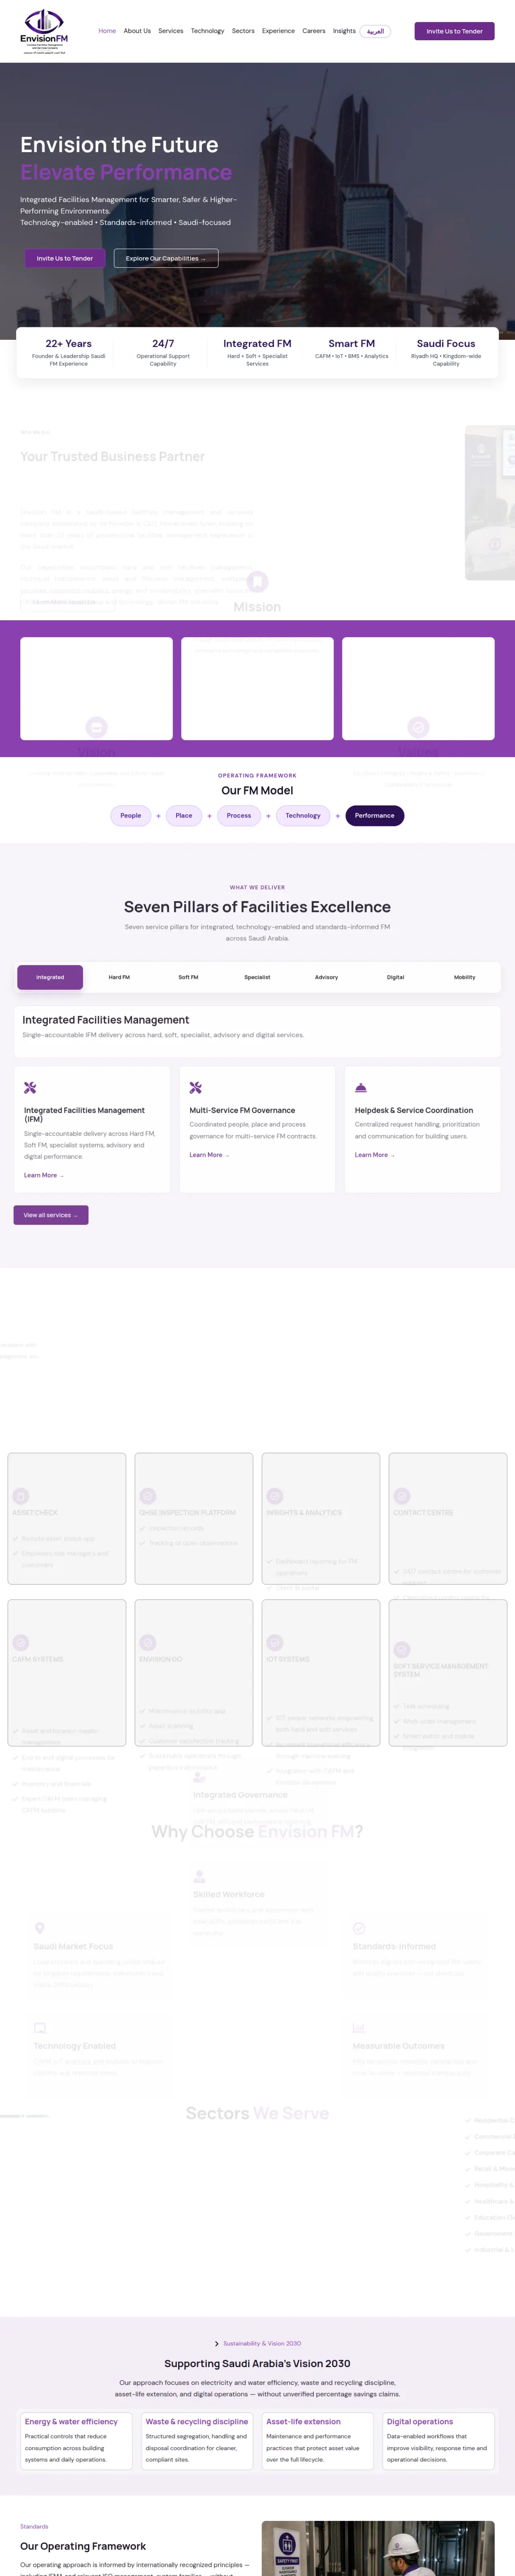The width and height of the screenshot is (515, 2576).
Task: Click the People pill in Our FM Model
Action: point(131,815)
